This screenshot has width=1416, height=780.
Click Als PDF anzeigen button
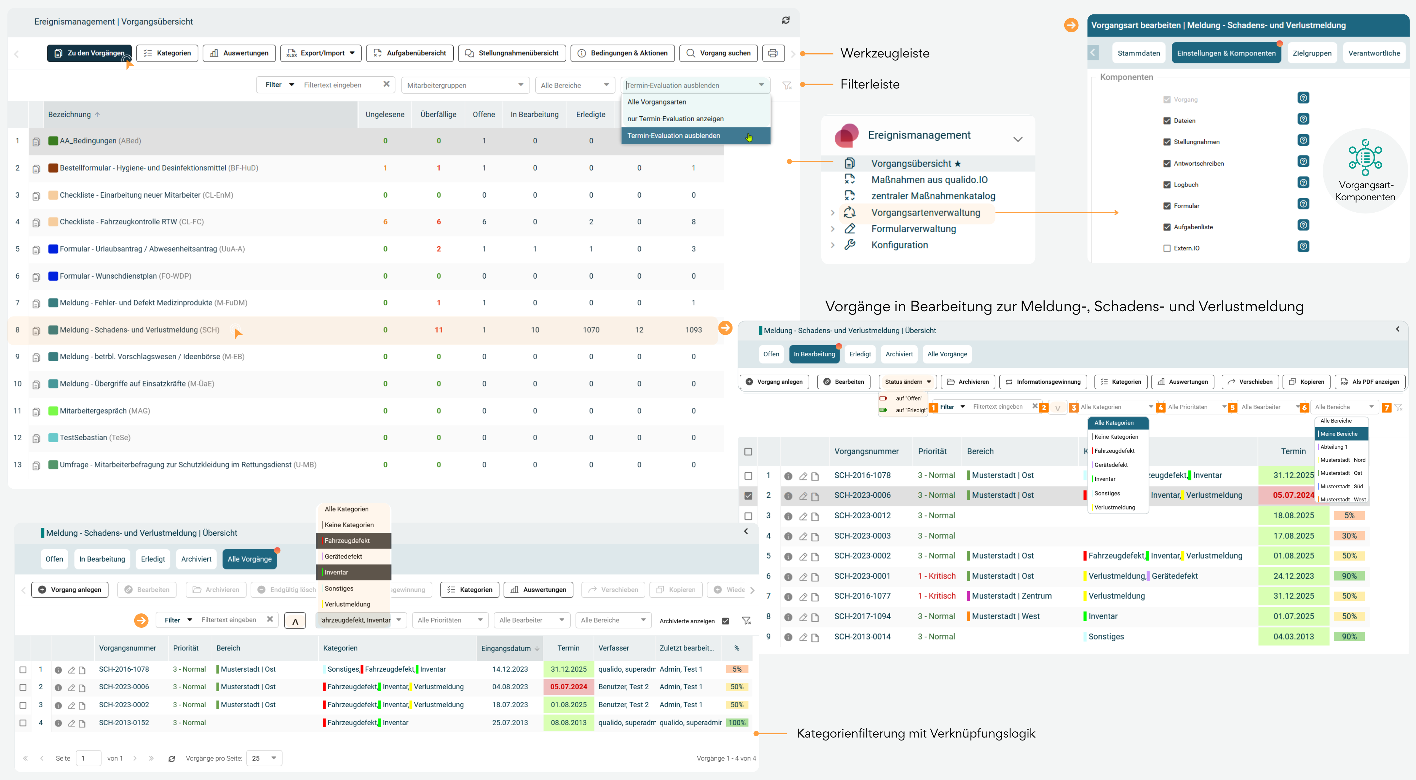pos(1370,382)
